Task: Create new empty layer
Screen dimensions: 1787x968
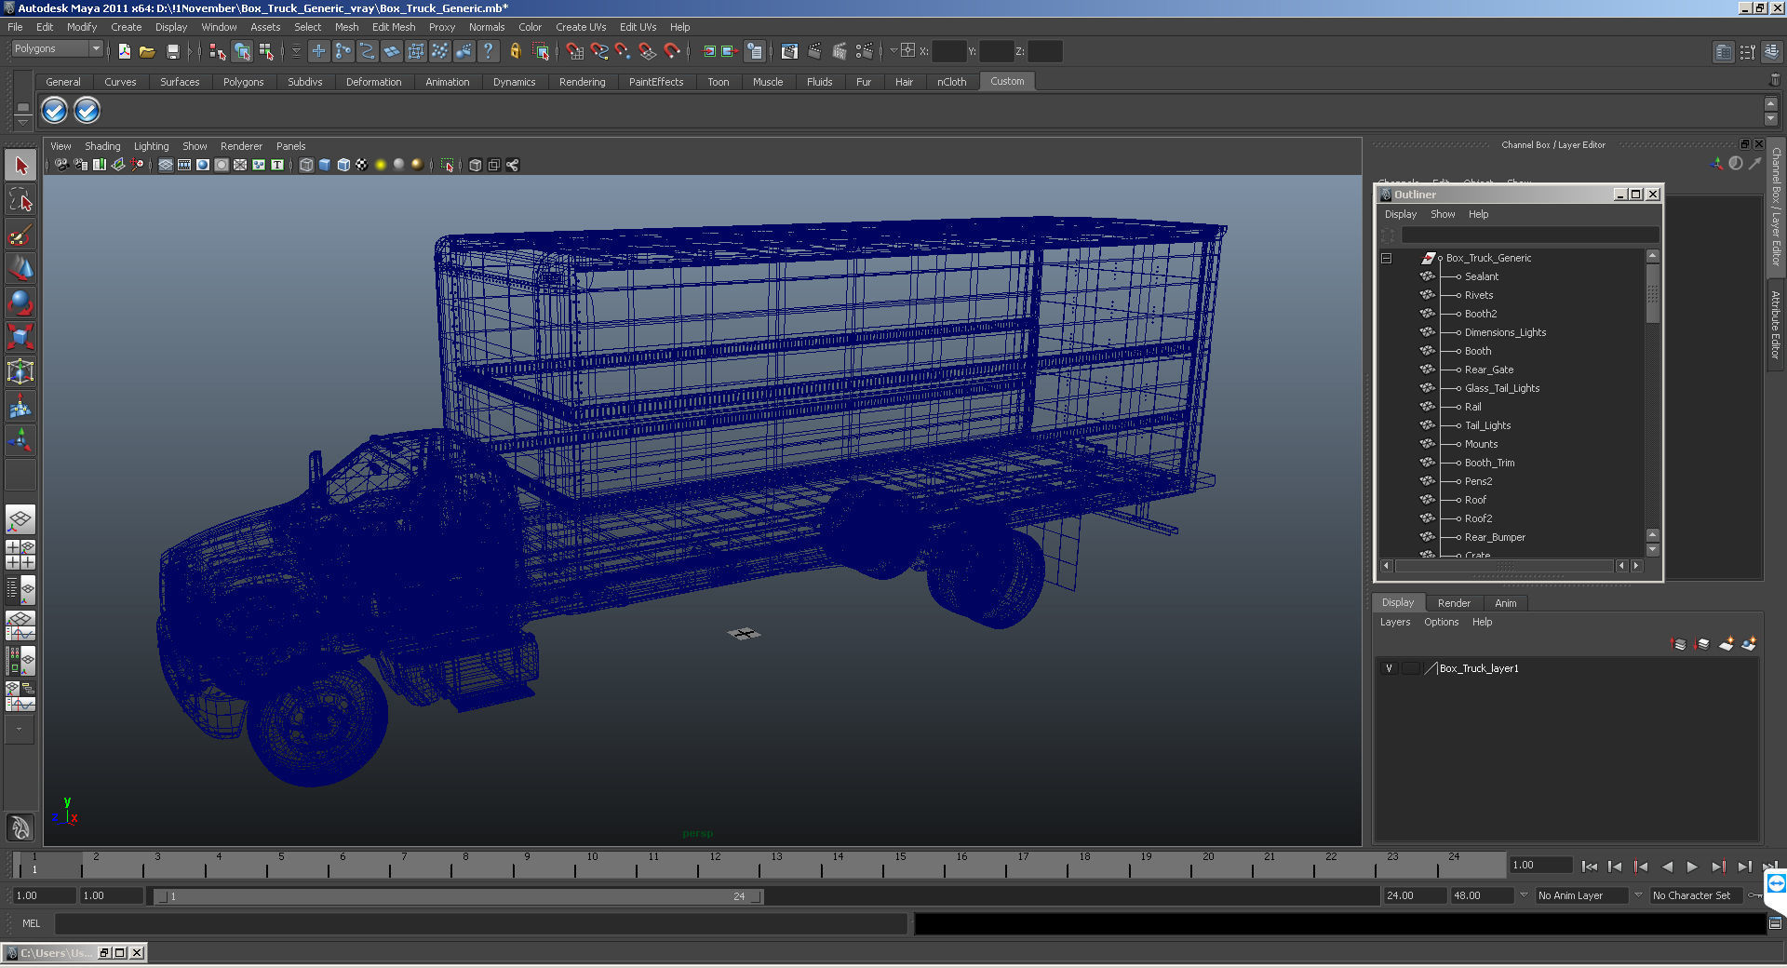Action: (x=1727, y=644)
